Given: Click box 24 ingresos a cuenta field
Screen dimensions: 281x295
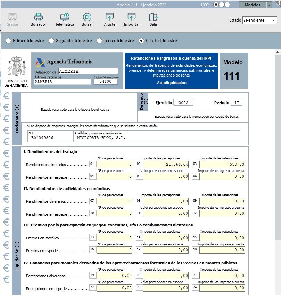Looking at the screenshot, I should click(x=222, y=288).
